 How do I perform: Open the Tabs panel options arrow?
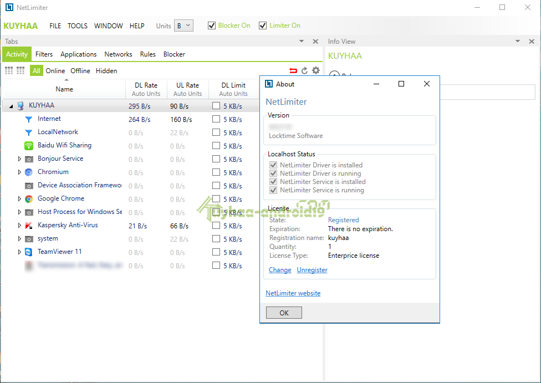pos(301,41)
